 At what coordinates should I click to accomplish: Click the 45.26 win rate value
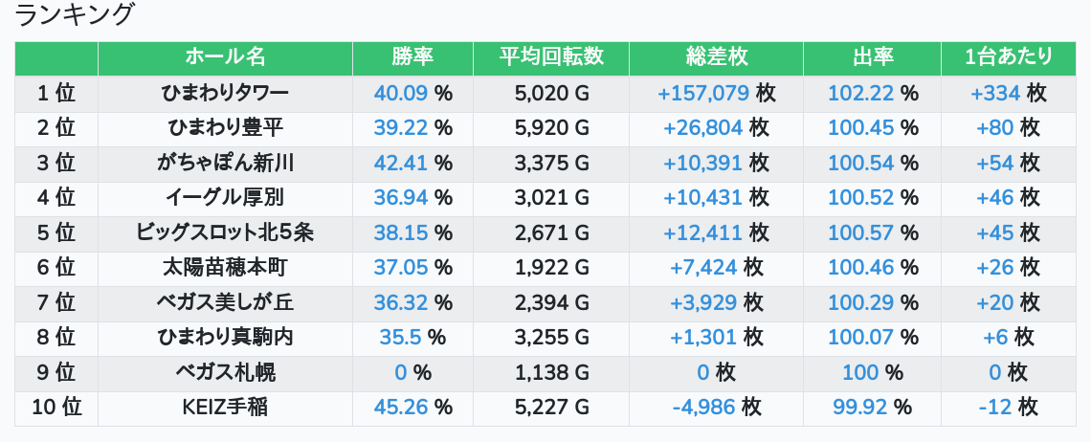coord(401,408)
